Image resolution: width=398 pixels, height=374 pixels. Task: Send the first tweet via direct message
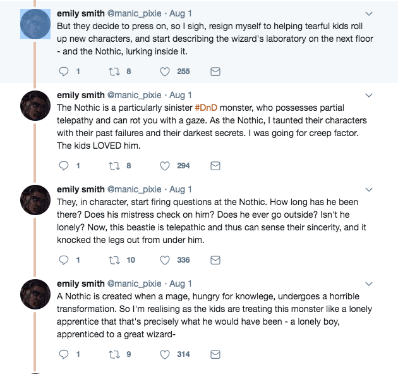pyautogui.click(x=215, y=72)
